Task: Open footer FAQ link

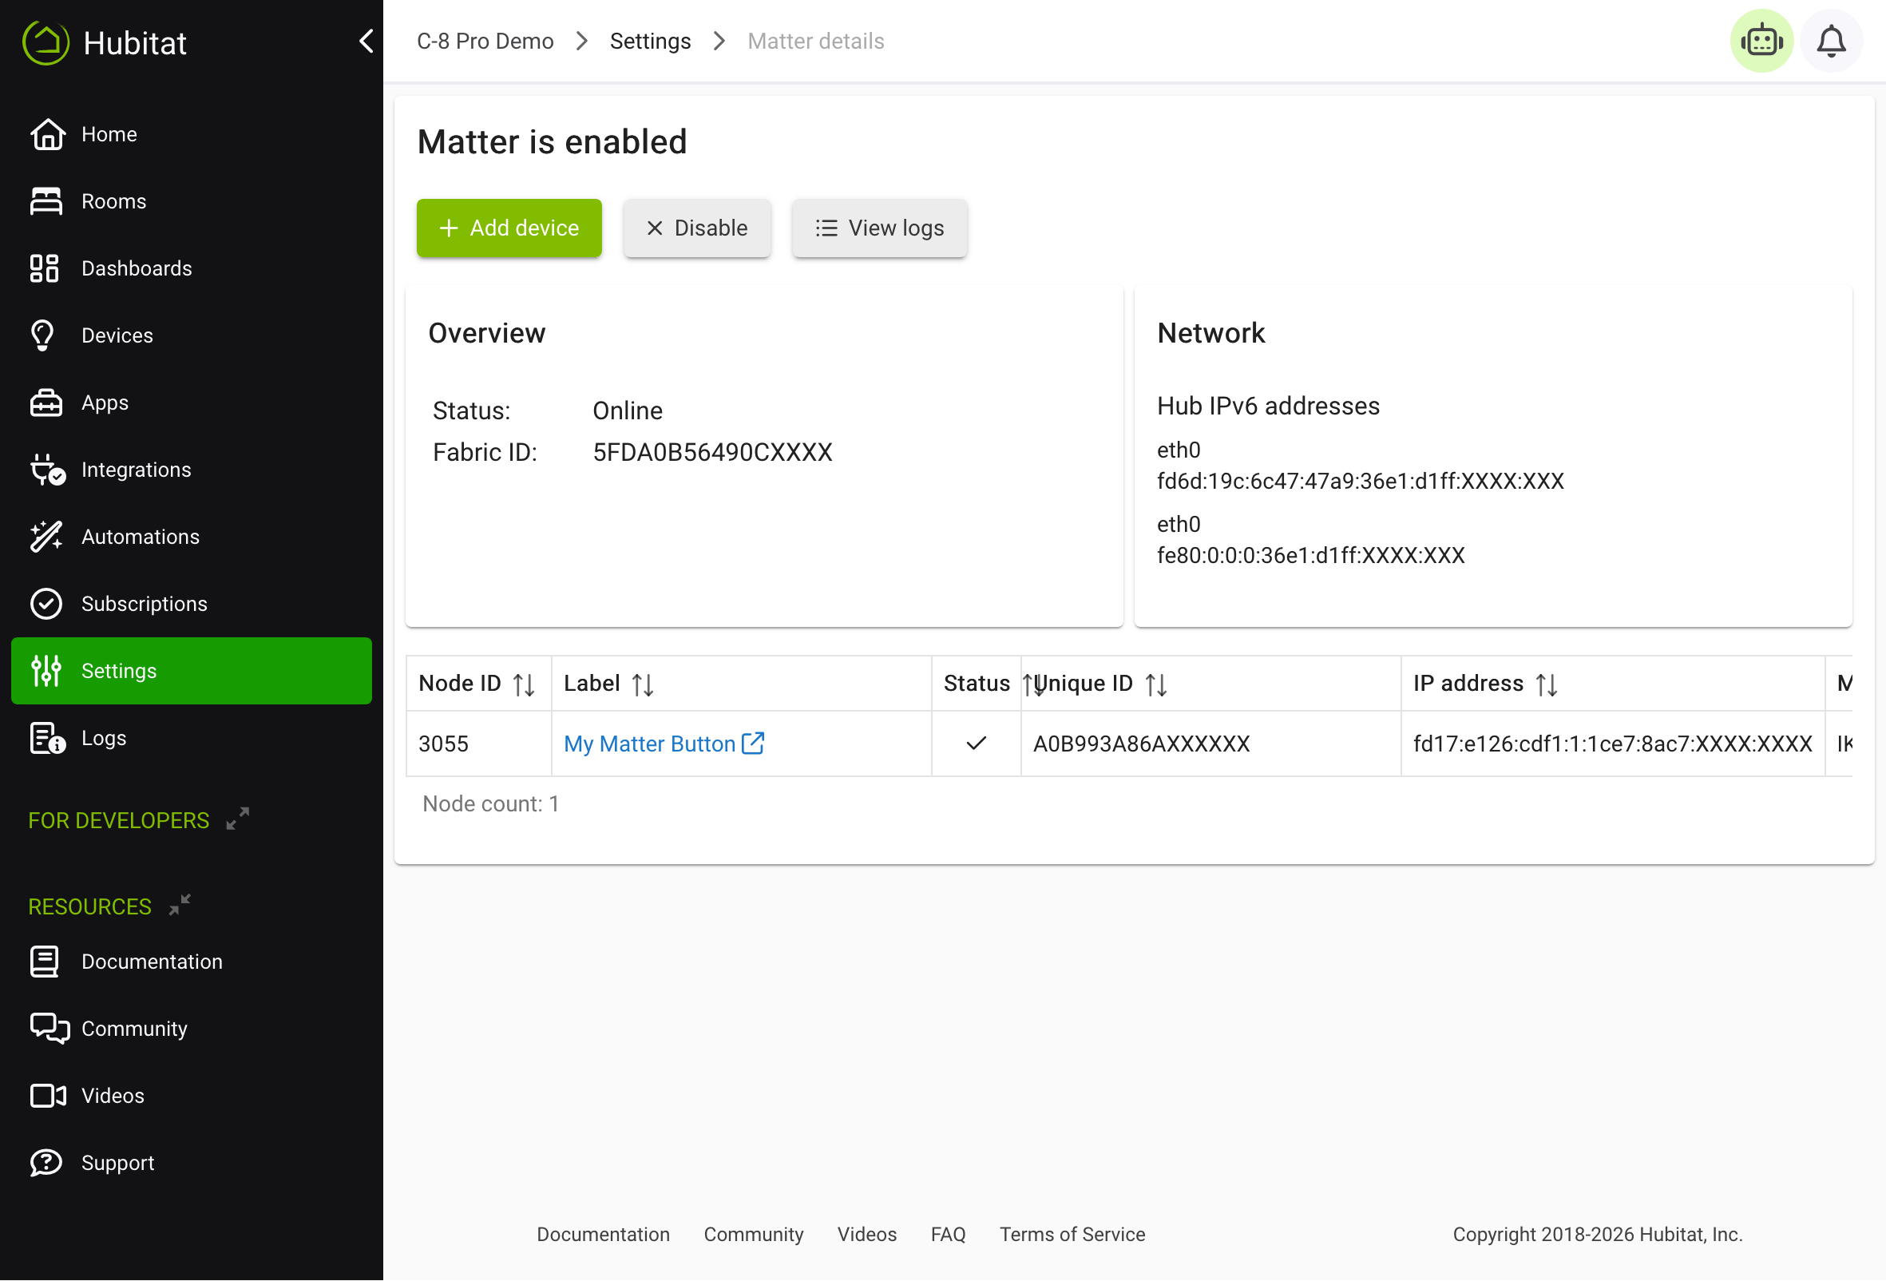Action: coord(948,1235)
